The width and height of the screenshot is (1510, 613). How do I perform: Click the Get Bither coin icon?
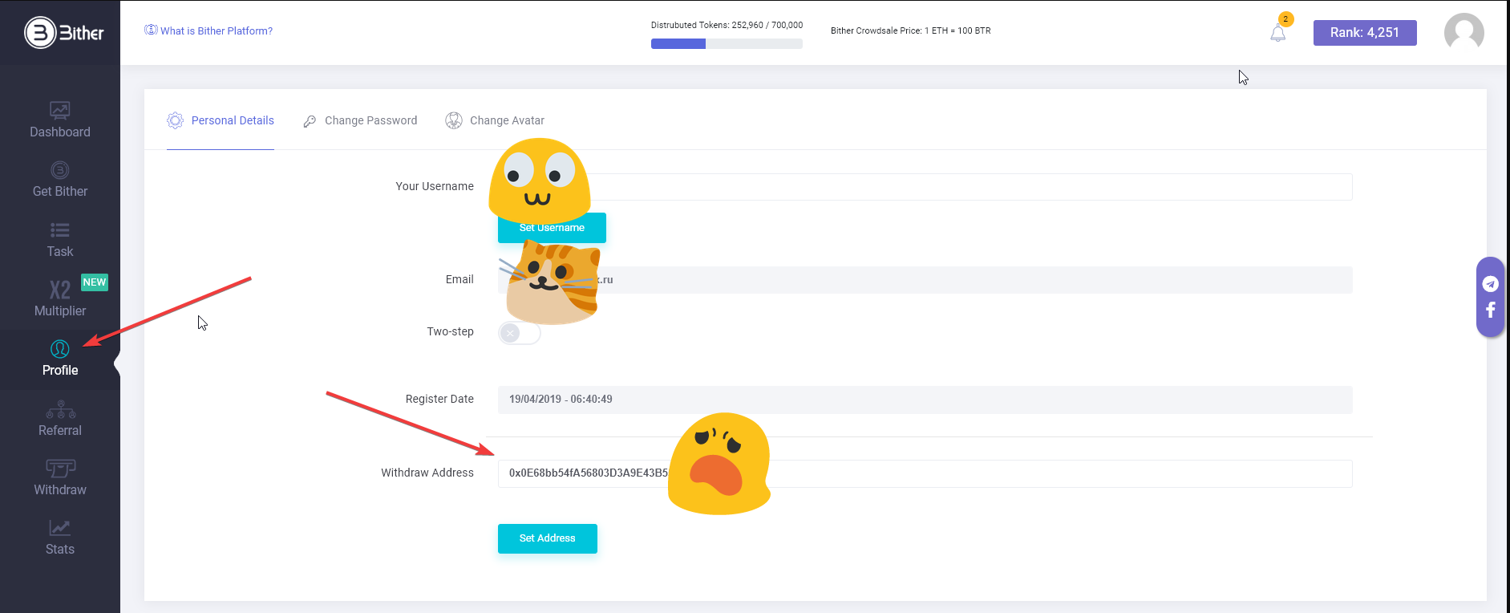[60, 170]
